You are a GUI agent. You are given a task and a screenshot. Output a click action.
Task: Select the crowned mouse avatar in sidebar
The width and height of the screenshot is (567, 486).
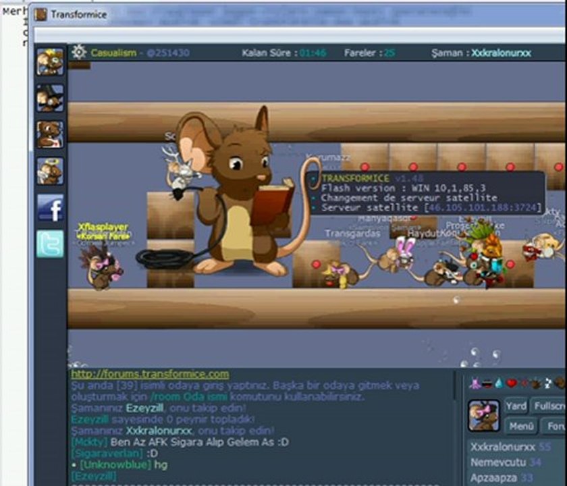50,61
